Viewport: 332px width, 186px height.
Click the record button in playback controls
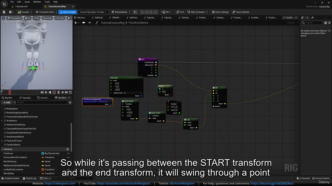coord(54,92)
